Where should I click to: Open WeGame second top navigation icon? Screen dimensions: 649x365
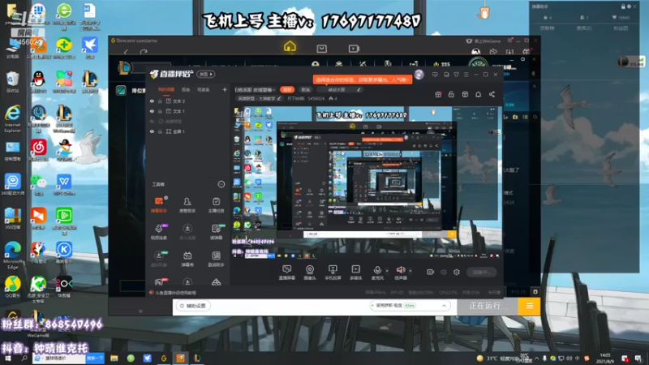click(321, 49)
